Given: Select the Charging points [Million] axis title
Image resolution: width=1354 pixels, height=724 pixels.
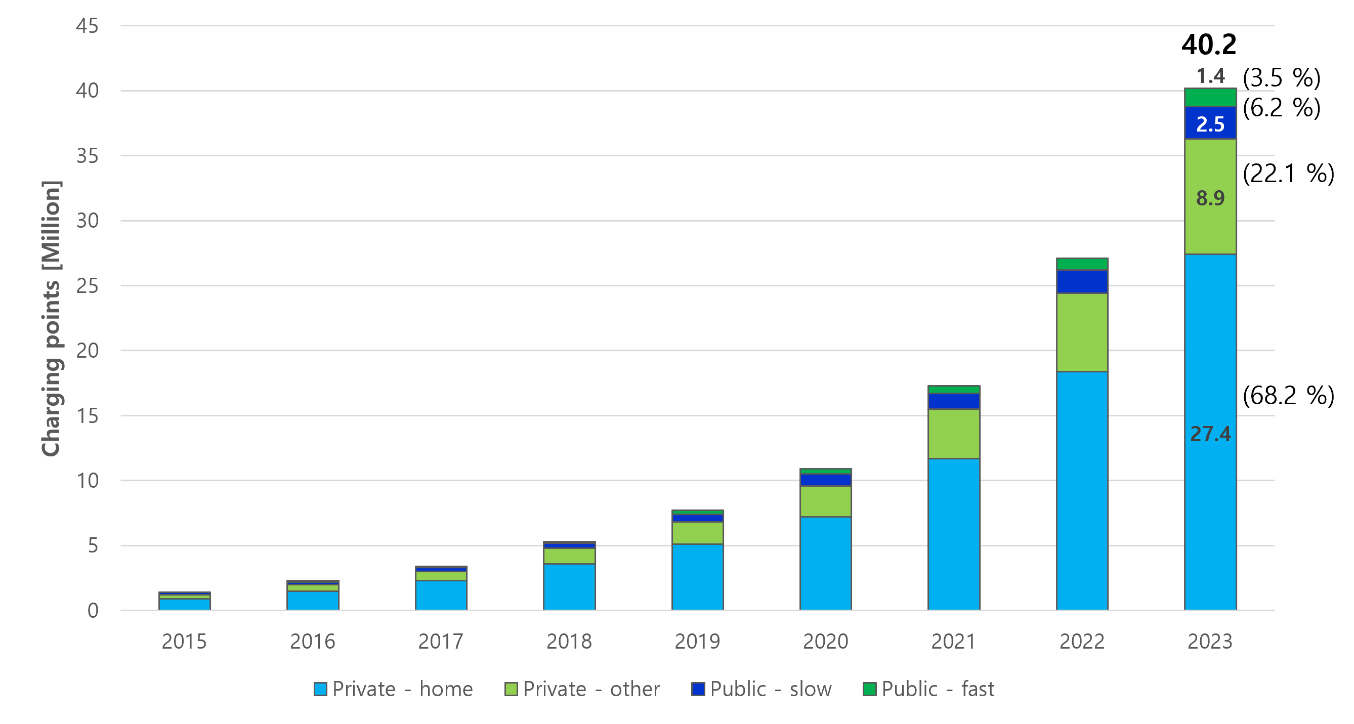Looking at the screenshot, I should [52, 318].
